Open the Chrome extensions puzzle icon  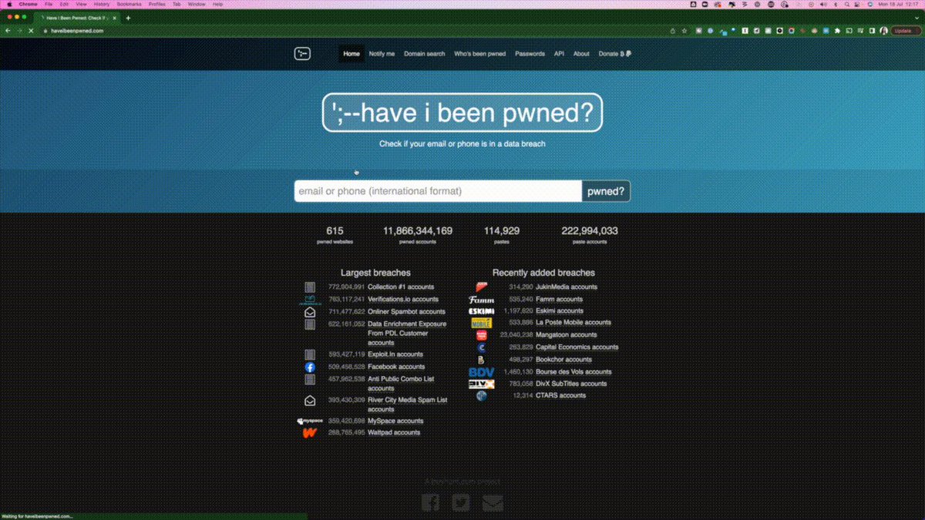(838, 31)
